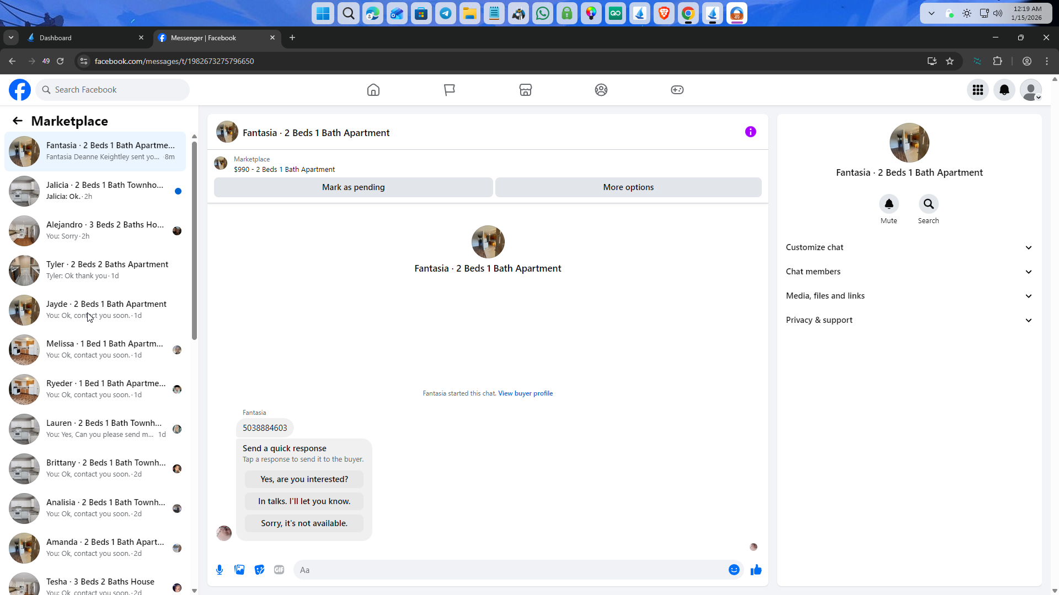This screenshot has width=1059, height=595.
Task: Open the sticker picker icon
Action: pos(259,570)
